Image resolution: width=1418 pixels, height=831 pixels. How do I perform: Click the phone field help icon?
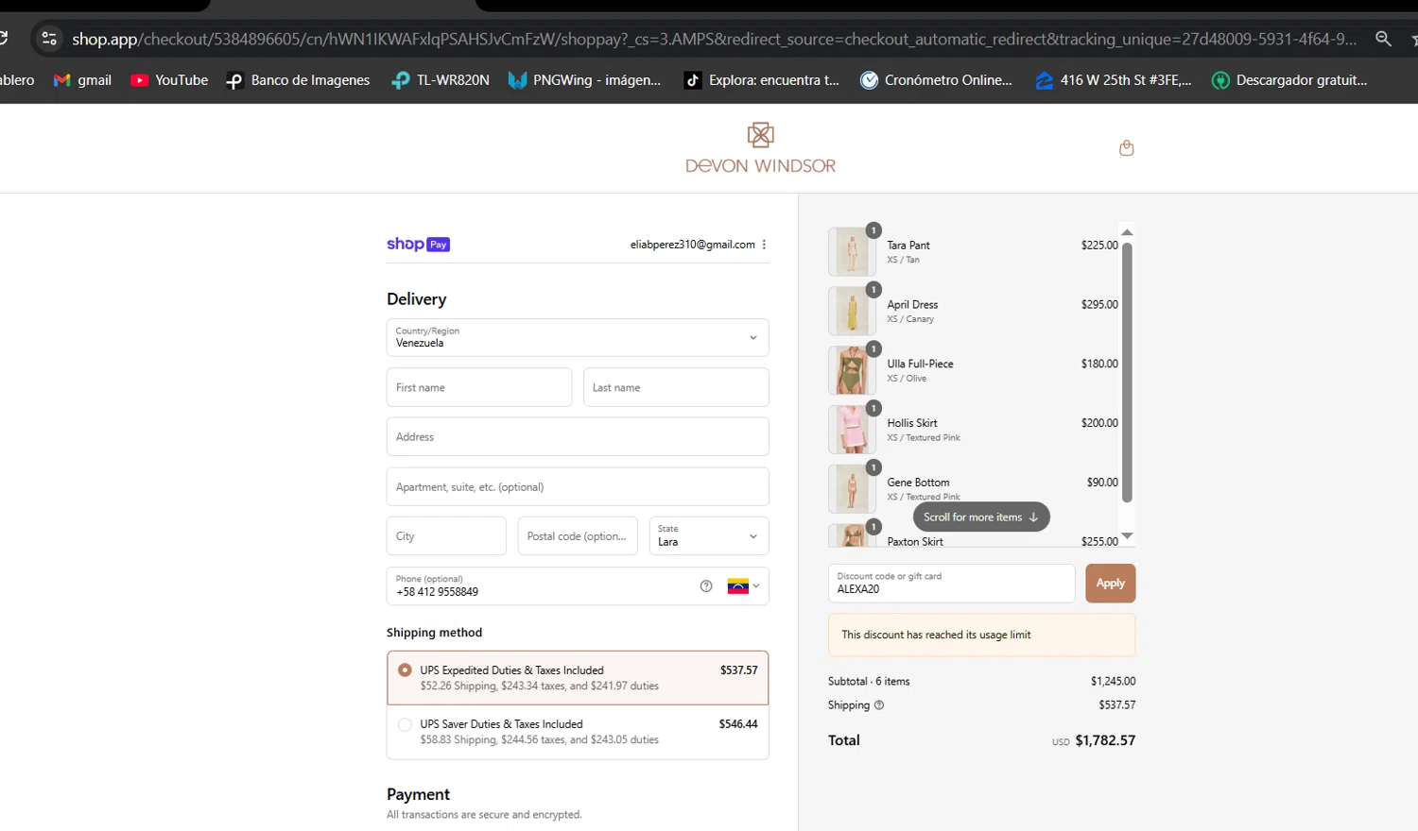[706, 586]
